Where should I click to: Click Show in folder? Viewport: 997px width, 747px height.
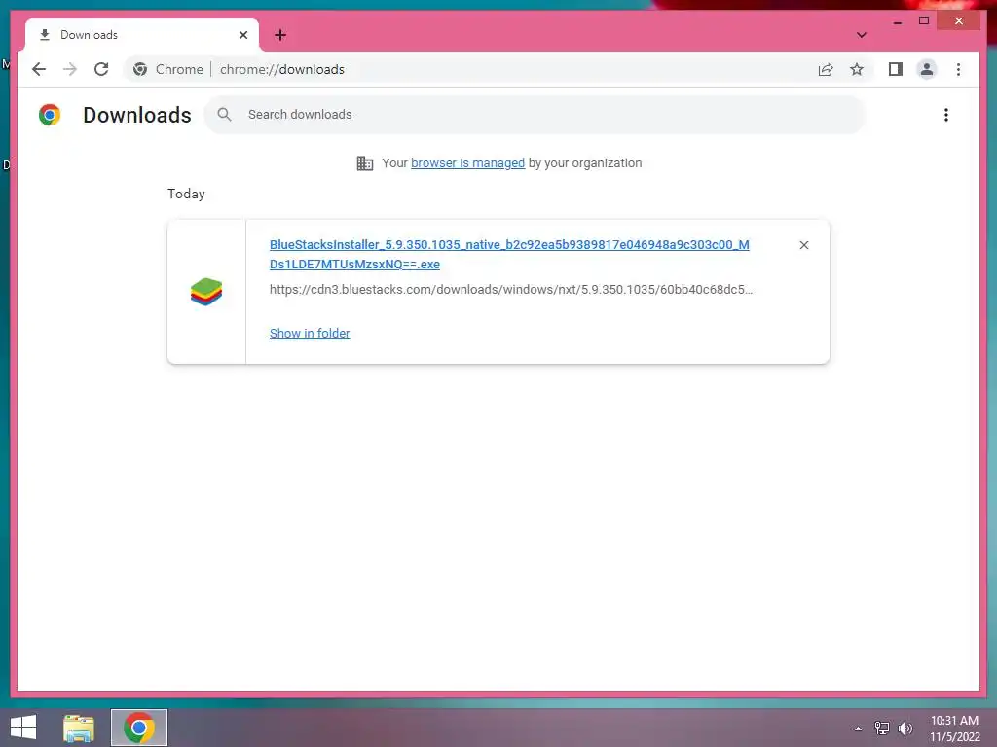point(310,334)
